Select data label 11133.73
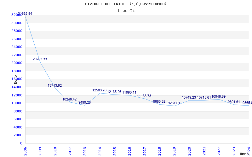This screenshot has width=252, height=157. coord(144,96)
